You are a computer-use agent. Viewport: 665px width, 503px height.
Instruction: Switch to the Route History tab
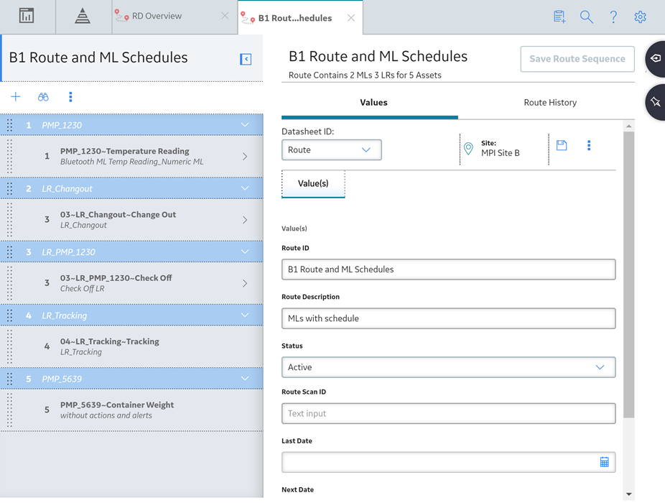pyautogui.click(x=550, y=103)
